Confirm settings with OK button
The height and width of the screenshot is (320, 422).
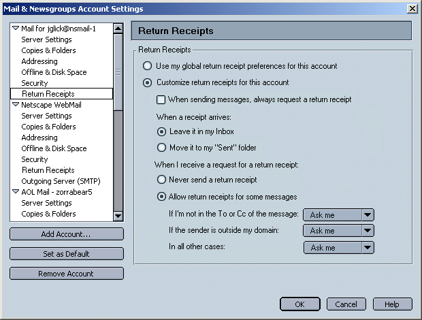(300, 304)
